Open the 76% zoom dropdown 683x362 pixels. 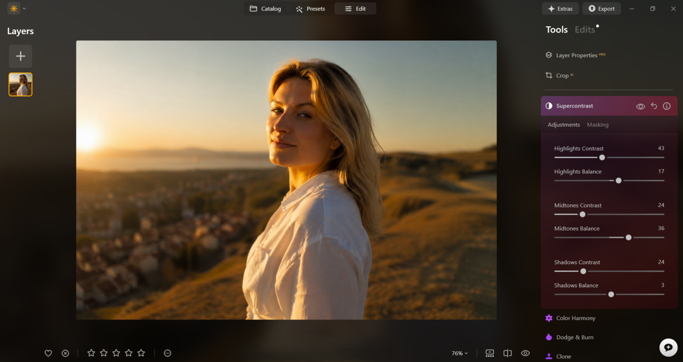click(x=460, y=353)
